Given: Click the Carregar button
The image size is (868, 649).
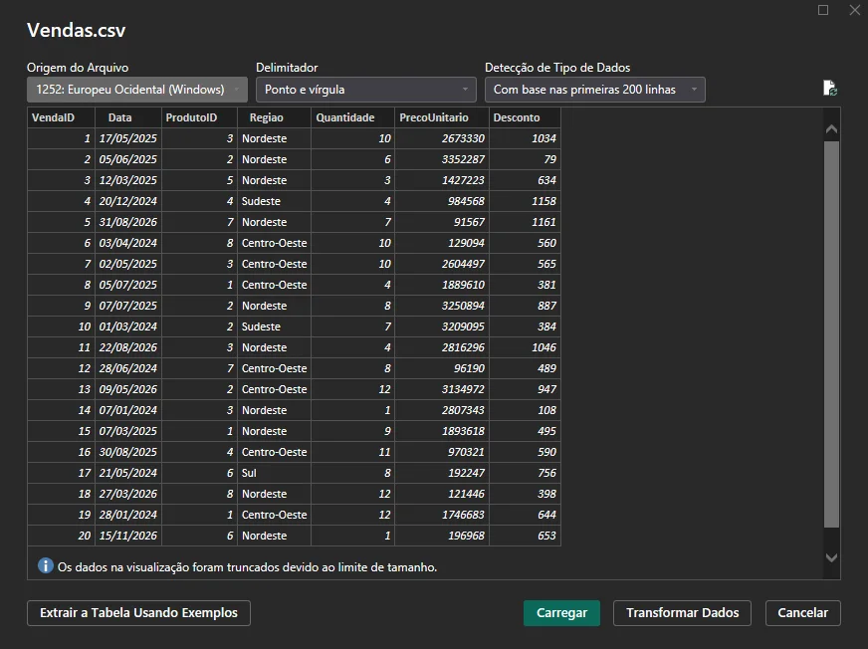Looking at the screenshot, I should [x=561, y=613].
